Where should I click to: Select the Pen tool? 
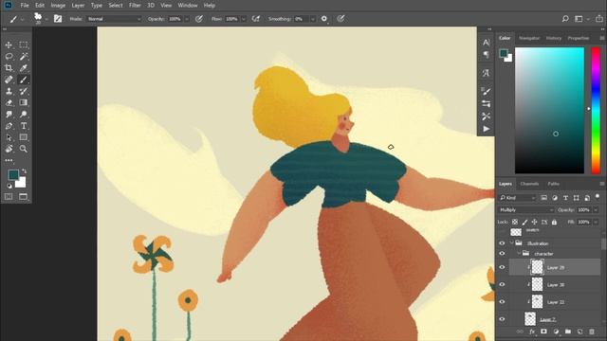click(9, 126)
